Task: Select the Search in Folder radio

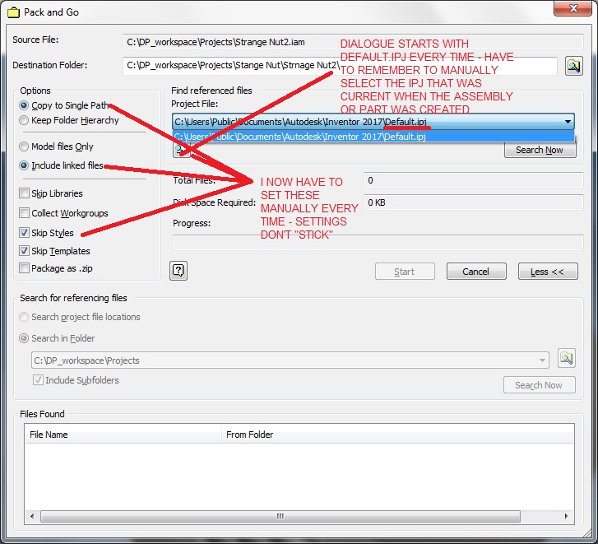Action: pos(24,338)
